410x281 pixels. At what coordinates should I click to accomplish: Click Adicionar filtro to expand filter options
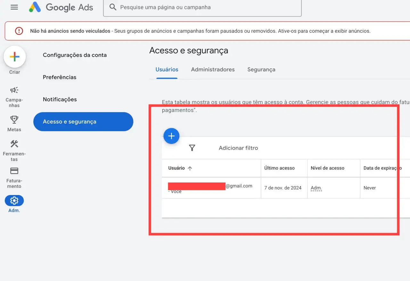pos(238,148)
